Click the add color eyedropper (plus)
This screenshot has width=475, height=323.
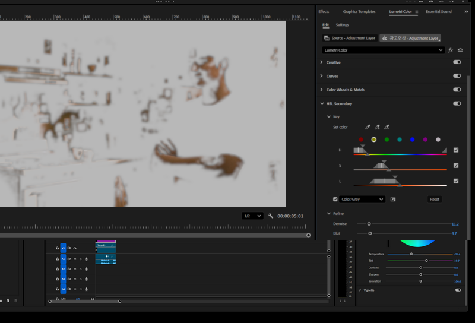coord(377,127)
